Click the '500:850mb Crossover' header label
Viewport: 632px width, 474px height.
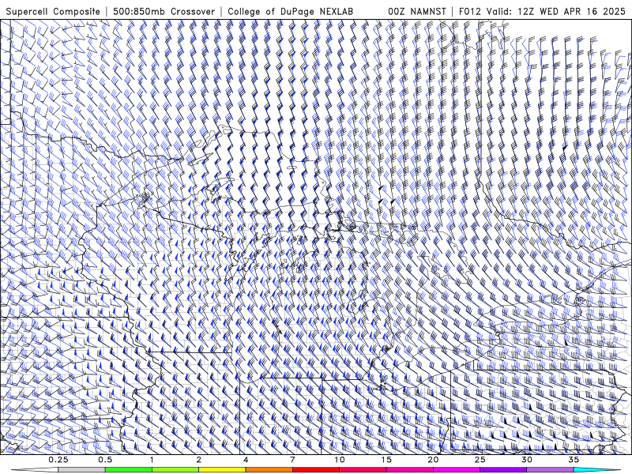[x=164, y=11]
